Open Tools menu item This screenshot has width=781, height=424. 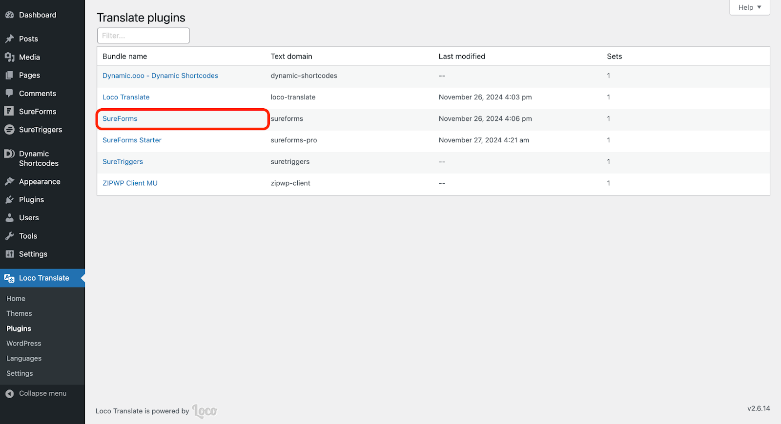(28, 236)
